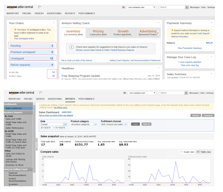Click the info icon in Amazon Selling Coach
This screenshot has height=192, width=223.
71,47
